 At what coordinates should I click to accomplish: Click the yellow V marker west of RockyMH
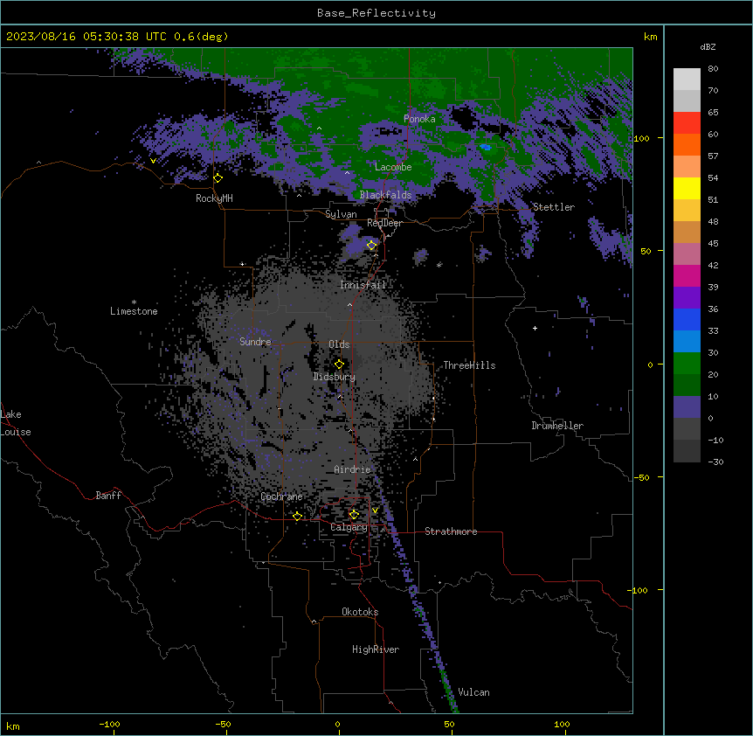153,161
